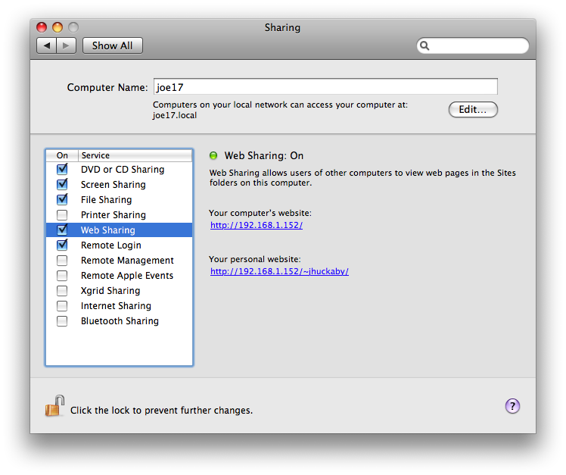
Task: Click the lock icon to prevent changes
Action: [54, 407]
